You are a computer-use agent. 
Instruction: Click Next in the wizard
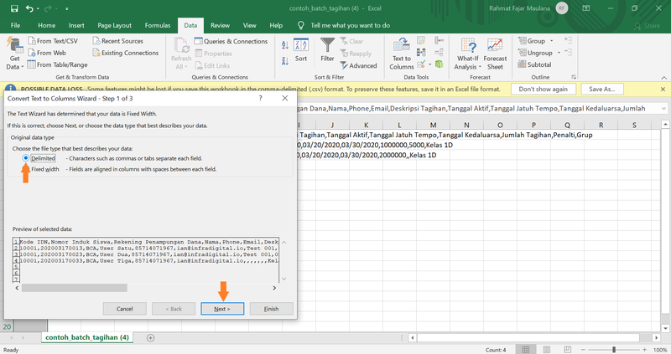(222, 309)
